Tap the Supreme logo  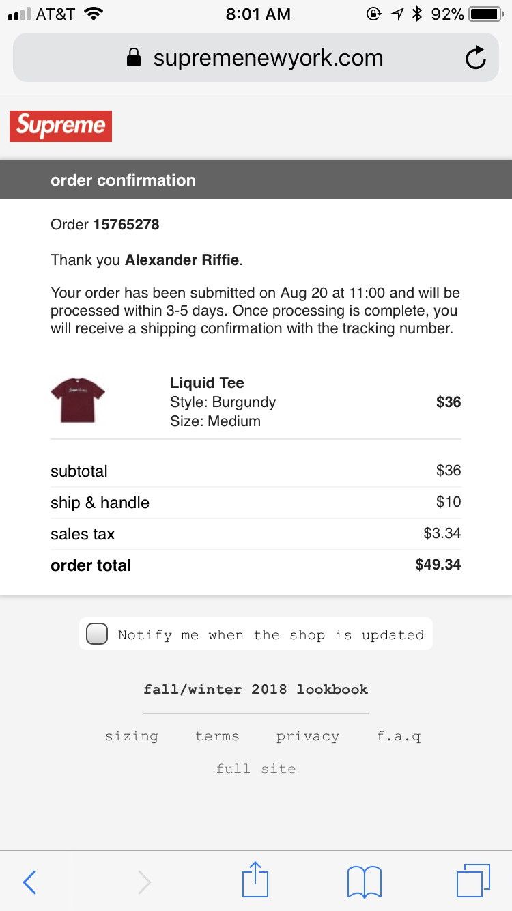(x=61, y=126)
